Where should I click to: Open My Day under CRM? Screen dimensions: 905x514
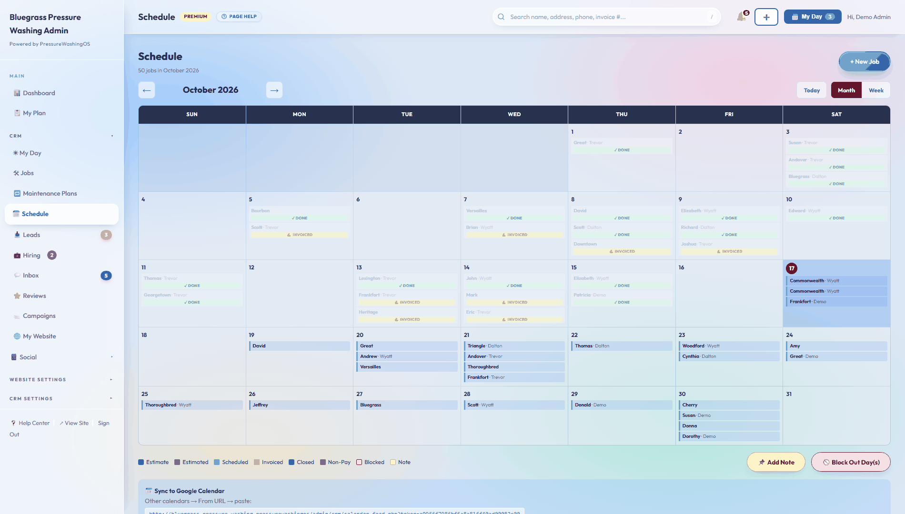tap(61, 153)
